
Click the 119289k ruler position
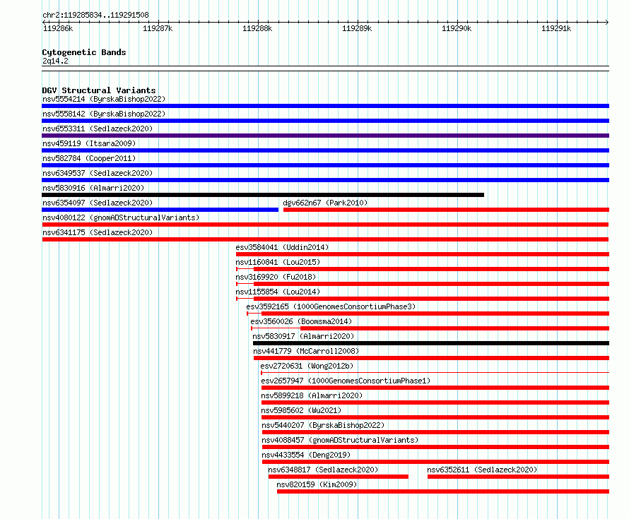point(357,28)
